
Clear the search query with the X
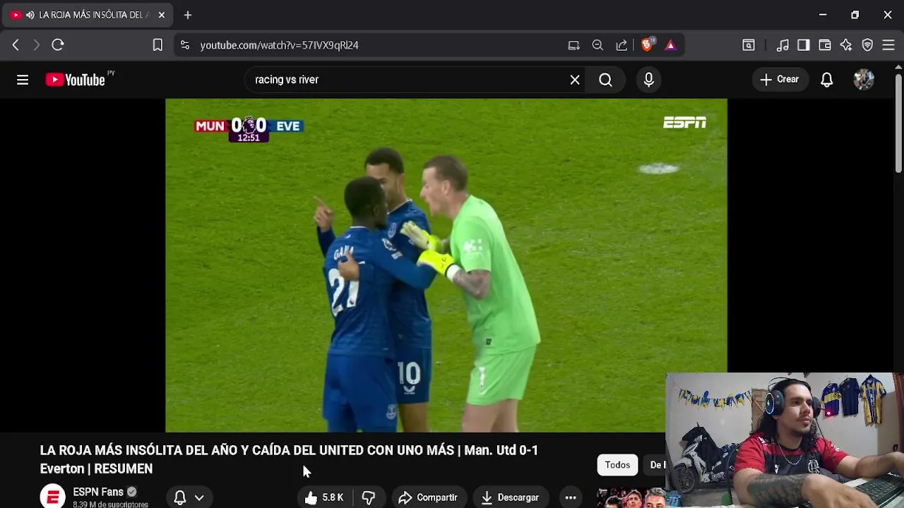(x=575, y=80)
